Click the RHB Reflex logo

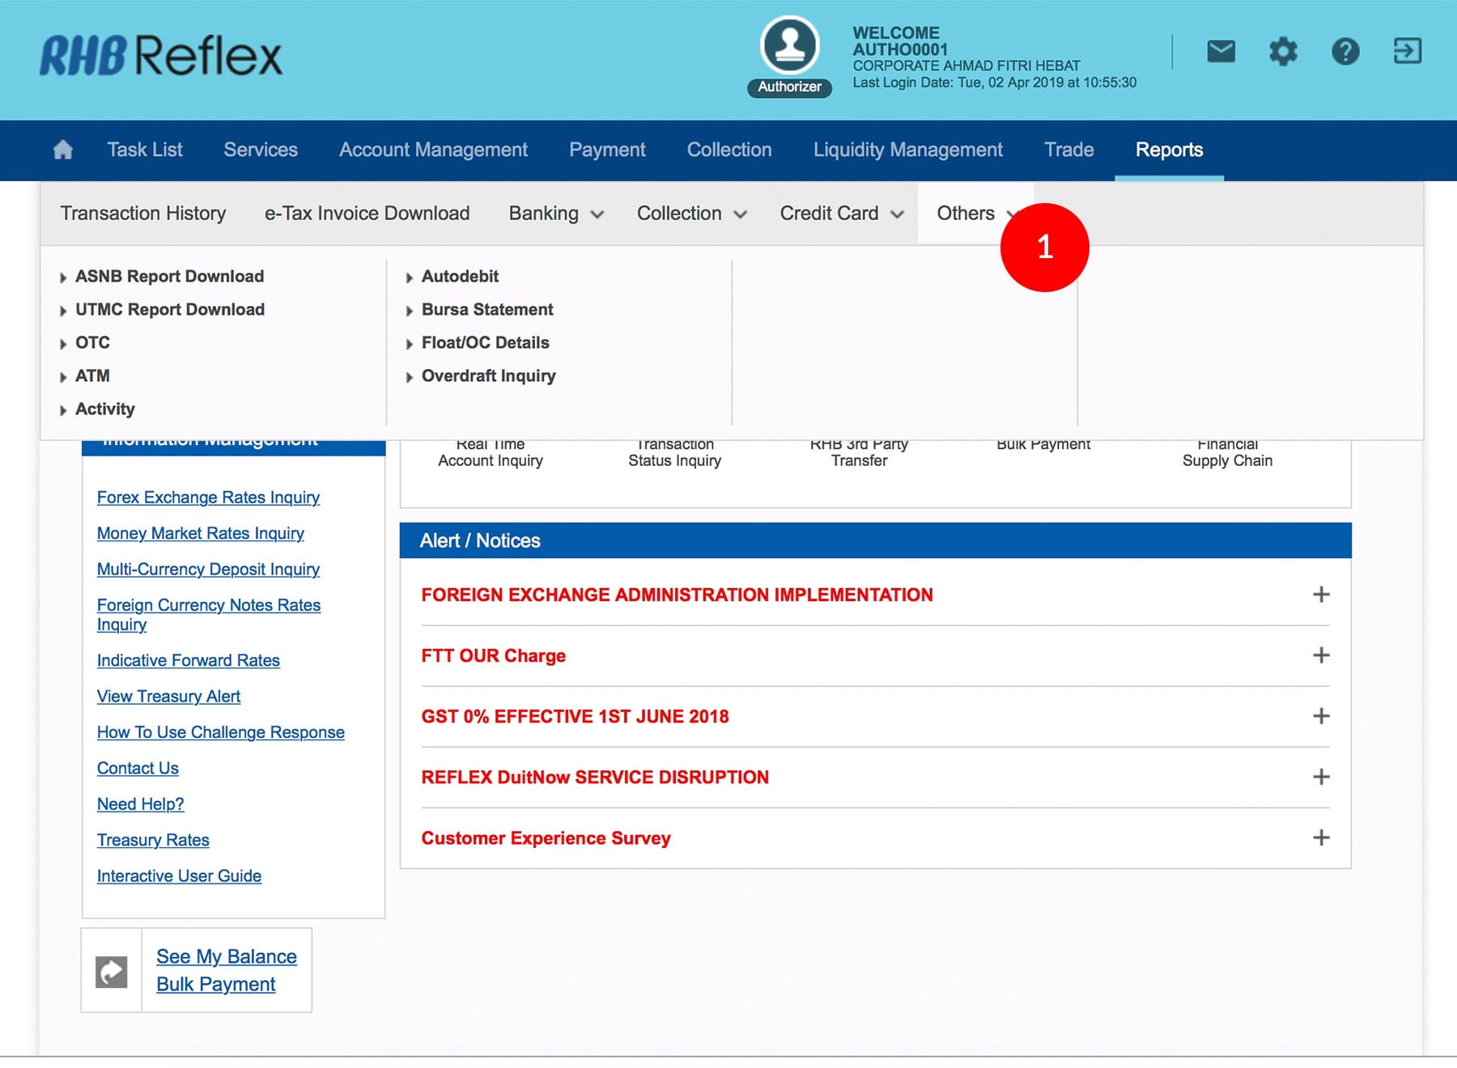pos(161,55)
